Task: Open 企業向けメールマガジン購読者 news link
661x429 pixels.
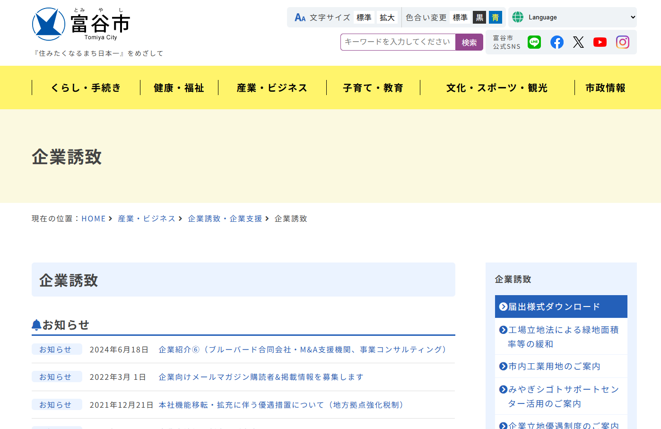Action: 261,377
